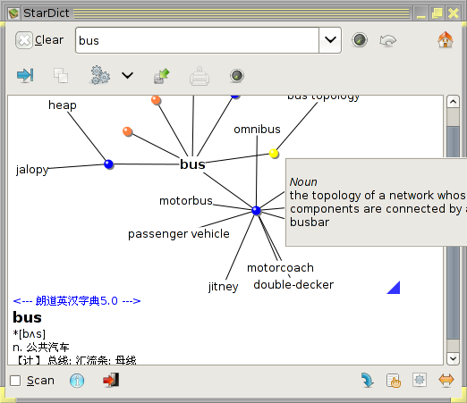Click the blue info icon near Scan

pos(77,381)
